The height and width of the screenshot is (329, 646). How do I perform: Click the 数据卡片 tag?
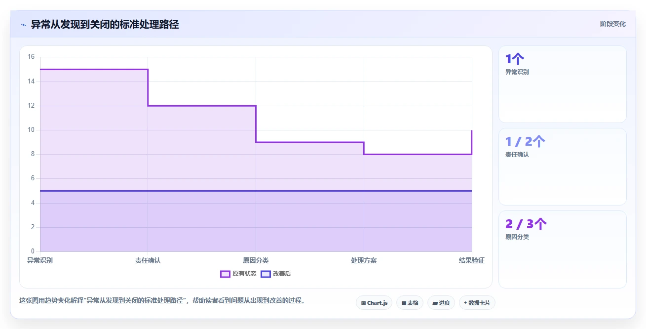[x=477, y=303]
